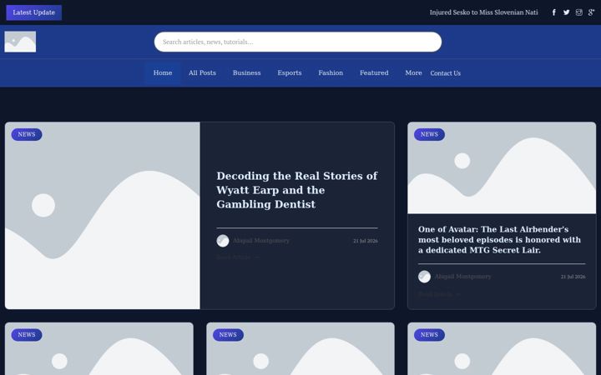This screenshot has height=375, width=601.
Task: Open the Wyatt Earp article's large thumbnail
Action: coord(103,216)
